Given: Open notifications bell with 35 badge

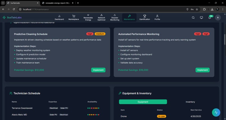Looking at the screenshot, I should (210, 17).
